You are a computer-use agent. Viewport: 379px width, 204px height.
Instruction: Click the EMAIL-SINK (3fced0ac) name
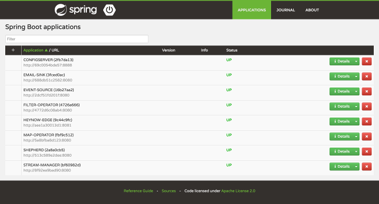point(44,75)
